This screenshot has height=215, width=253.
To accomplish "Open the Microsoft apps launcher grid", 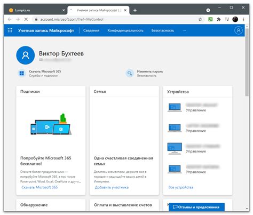I will [10, 30].
